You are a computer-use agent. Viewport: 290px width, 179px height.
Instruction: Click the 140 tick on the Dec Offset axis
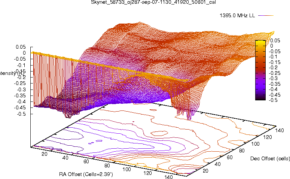[280, 130]
